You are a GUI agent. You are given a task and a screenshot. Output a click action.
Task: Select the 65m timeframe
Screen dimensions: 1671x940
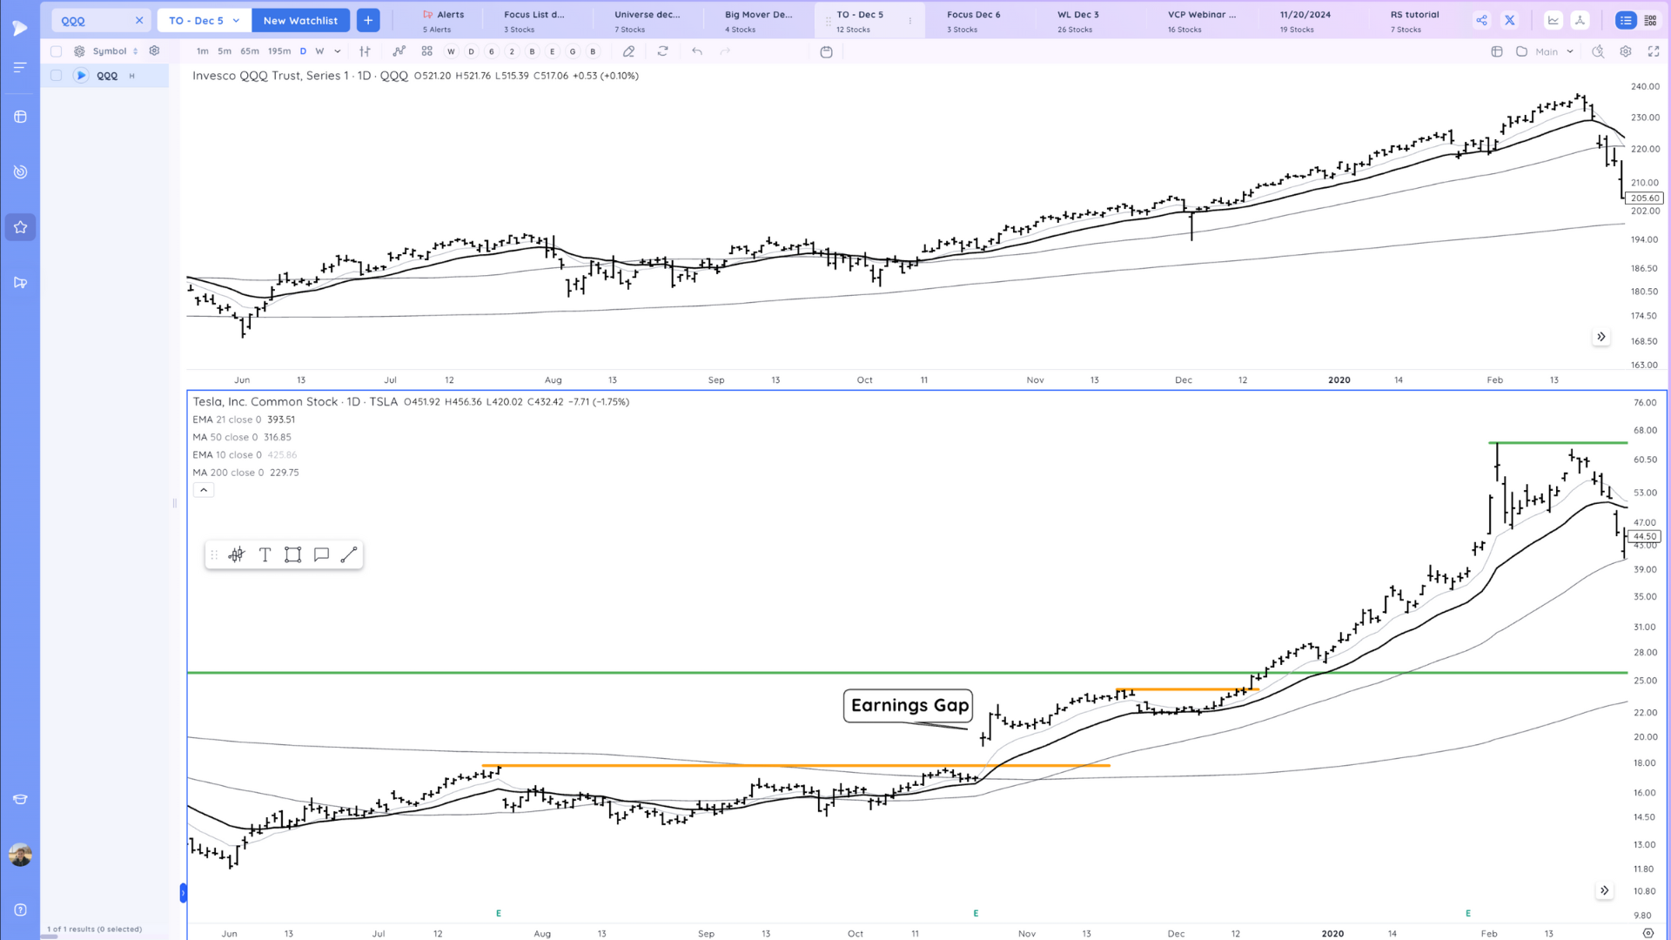(x=250, y=51)
